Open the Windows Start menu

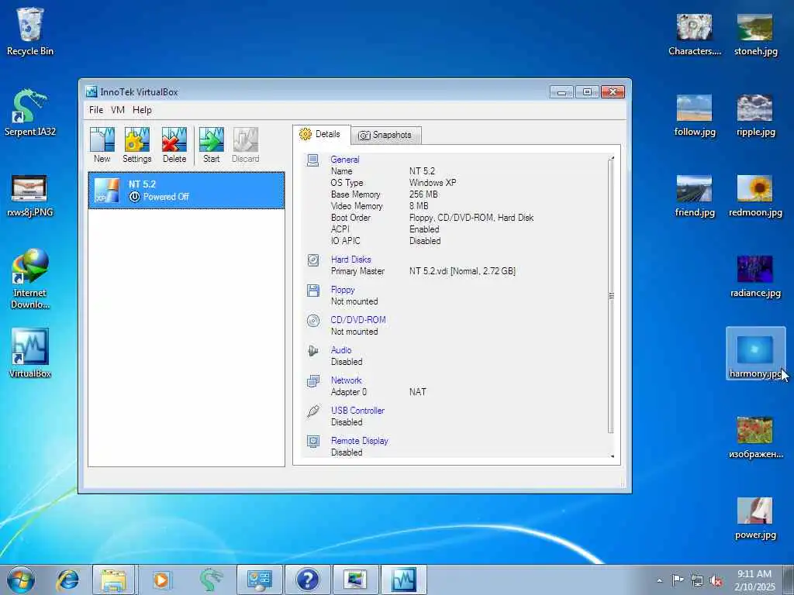pos(21,580)
